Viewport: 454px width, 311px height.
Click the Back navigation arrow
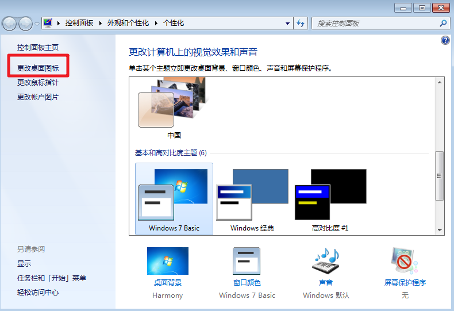[9, 24]
